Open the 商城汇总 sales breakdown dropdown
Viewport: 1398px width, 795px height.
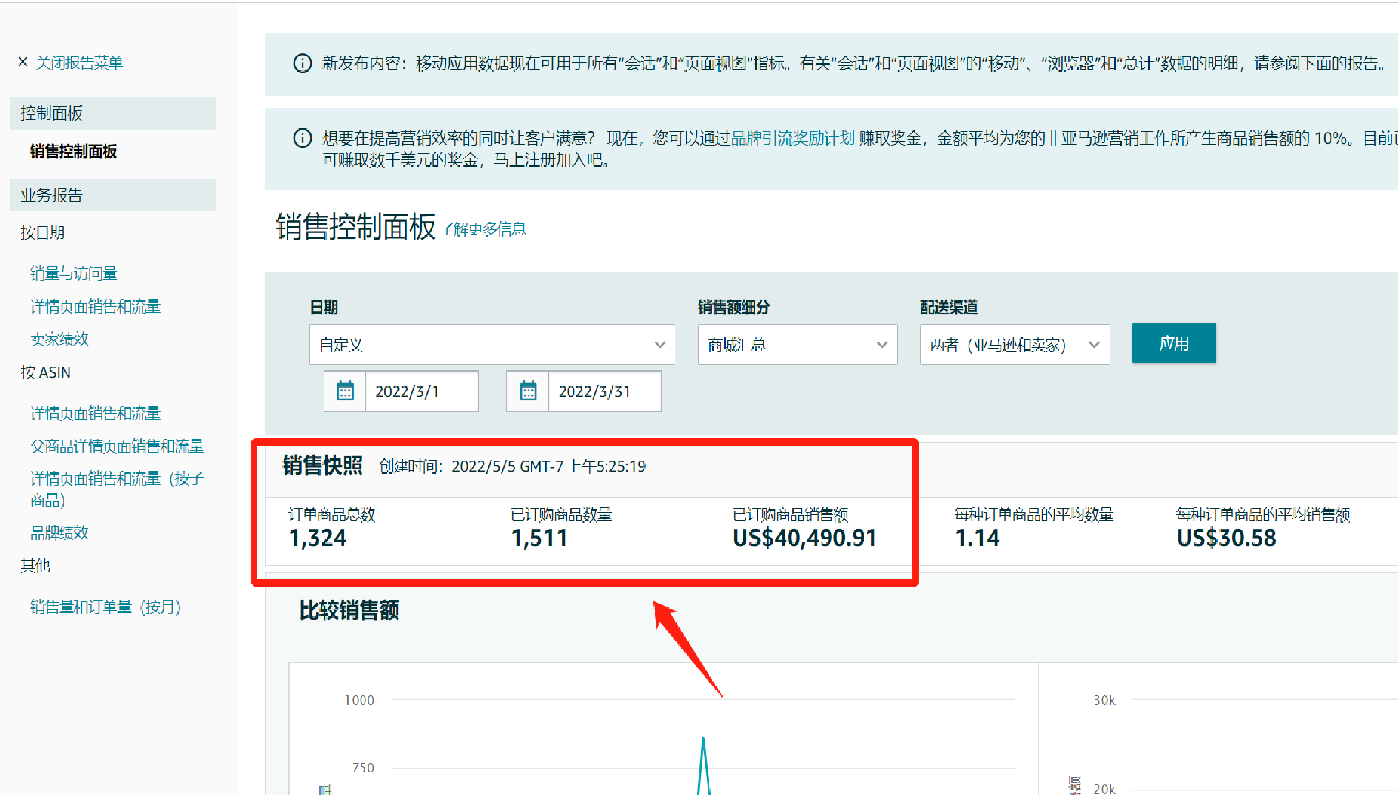click(x=797, y=345)
